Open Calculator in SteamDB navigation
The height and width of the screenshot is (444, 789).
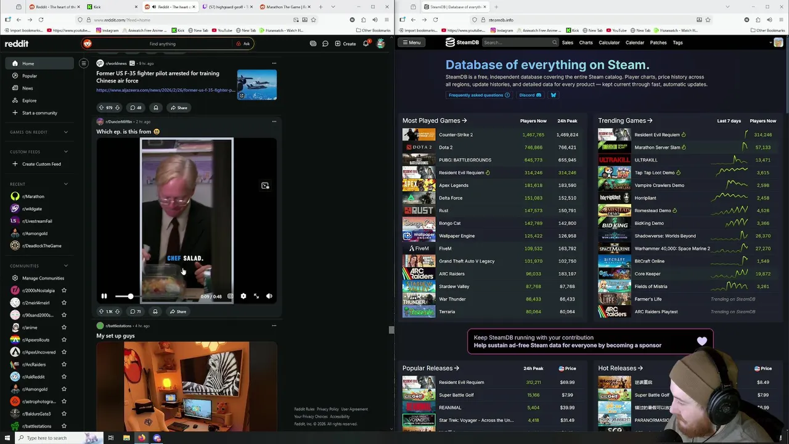point(609,43)
